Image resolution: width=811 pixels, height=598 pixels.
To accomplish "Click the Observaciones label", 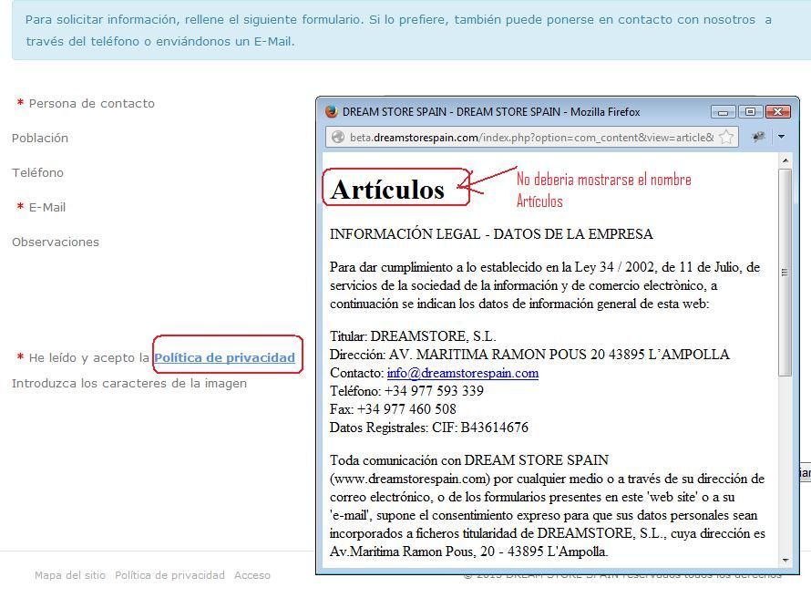I will (56, 242).
